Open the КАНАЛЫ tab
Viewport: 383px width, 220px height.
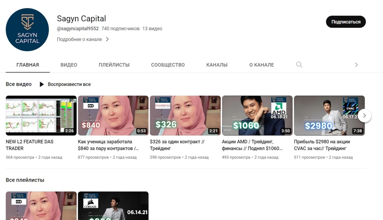click(217, 65)
